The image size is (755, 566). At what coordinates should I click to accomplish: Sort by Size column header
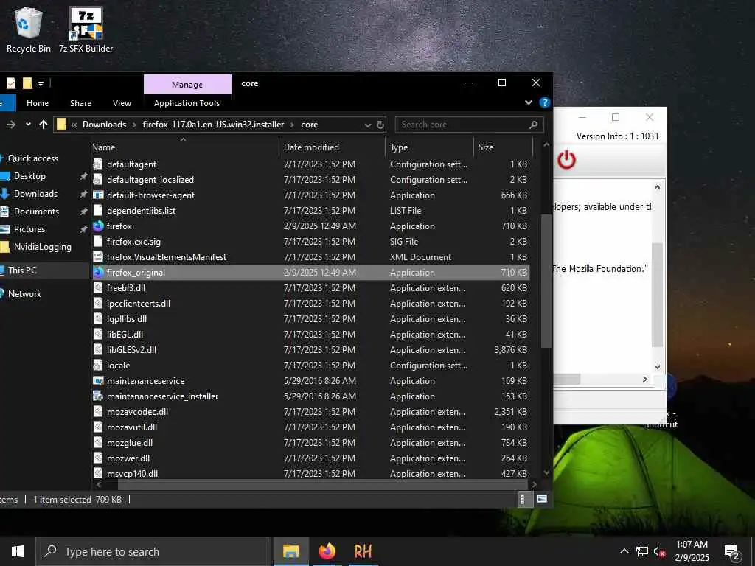coord(503,147)
